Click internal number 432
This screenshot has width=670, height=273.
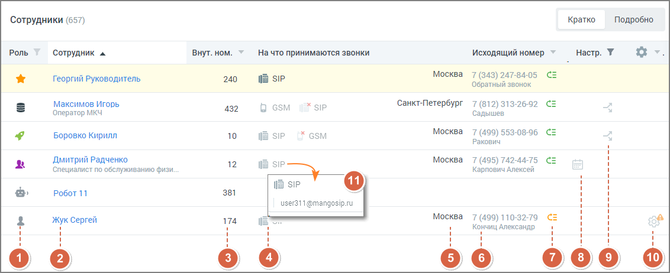231,109
